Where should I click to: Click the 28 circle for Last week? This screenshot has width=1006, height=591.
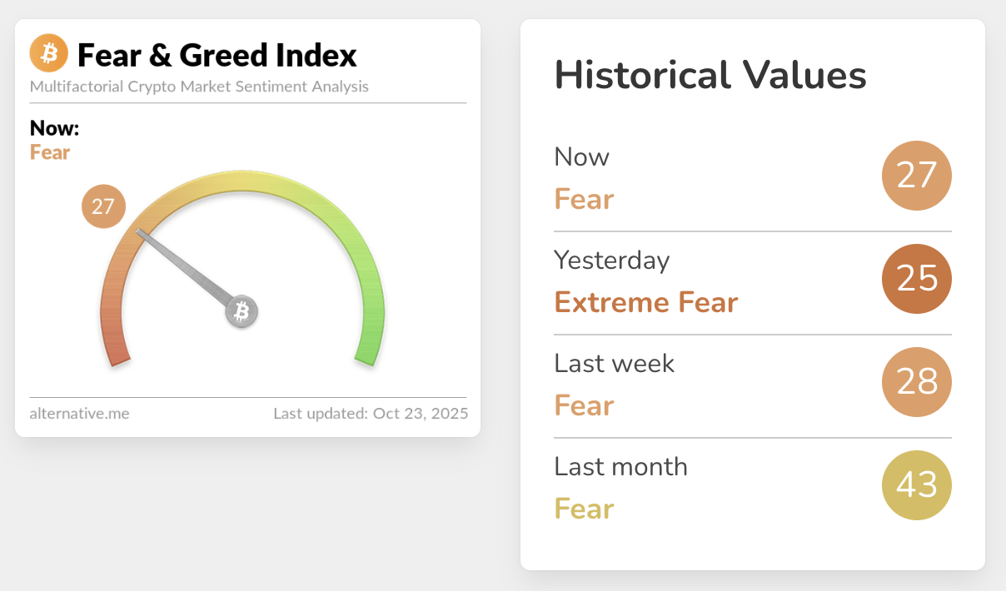(x=916, y=382)
